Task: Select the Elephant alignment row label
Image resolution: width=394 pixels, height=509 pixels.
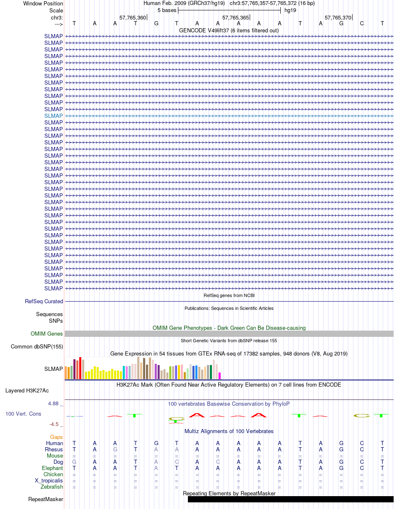Action: pyautogui.click(x=52, y=468)
